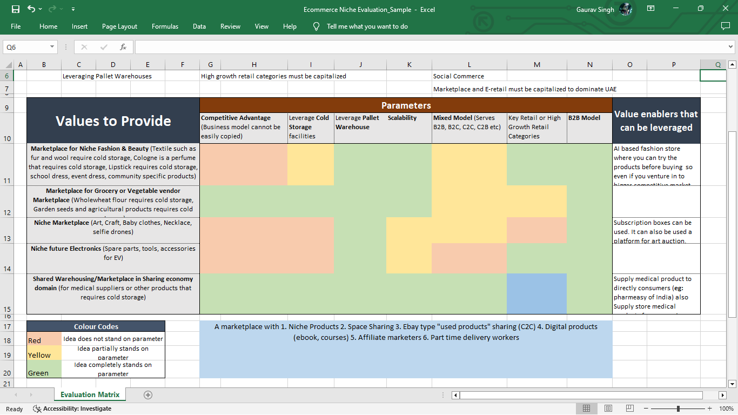Open the Customize Quick Access Toolbar dropdown
Viewport: 738px width, 415px height.
73,9
